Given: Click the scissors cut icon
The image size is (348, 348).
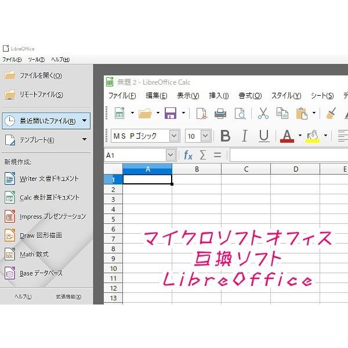Looking at the screenshot, I should [263, 113].
